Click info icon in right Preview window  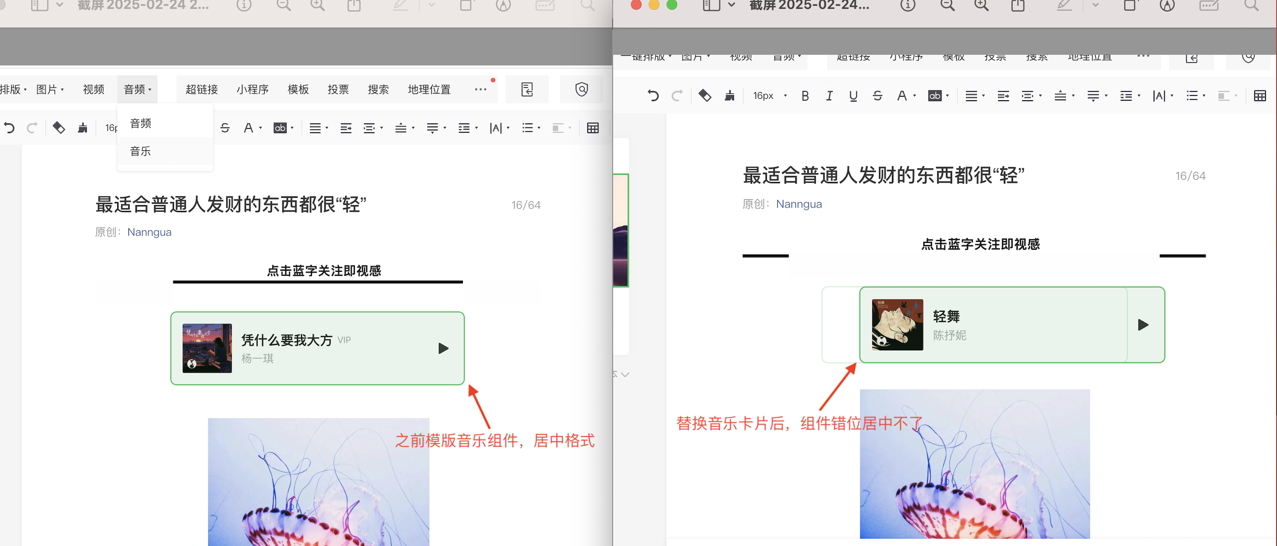(x=908, y=5)
